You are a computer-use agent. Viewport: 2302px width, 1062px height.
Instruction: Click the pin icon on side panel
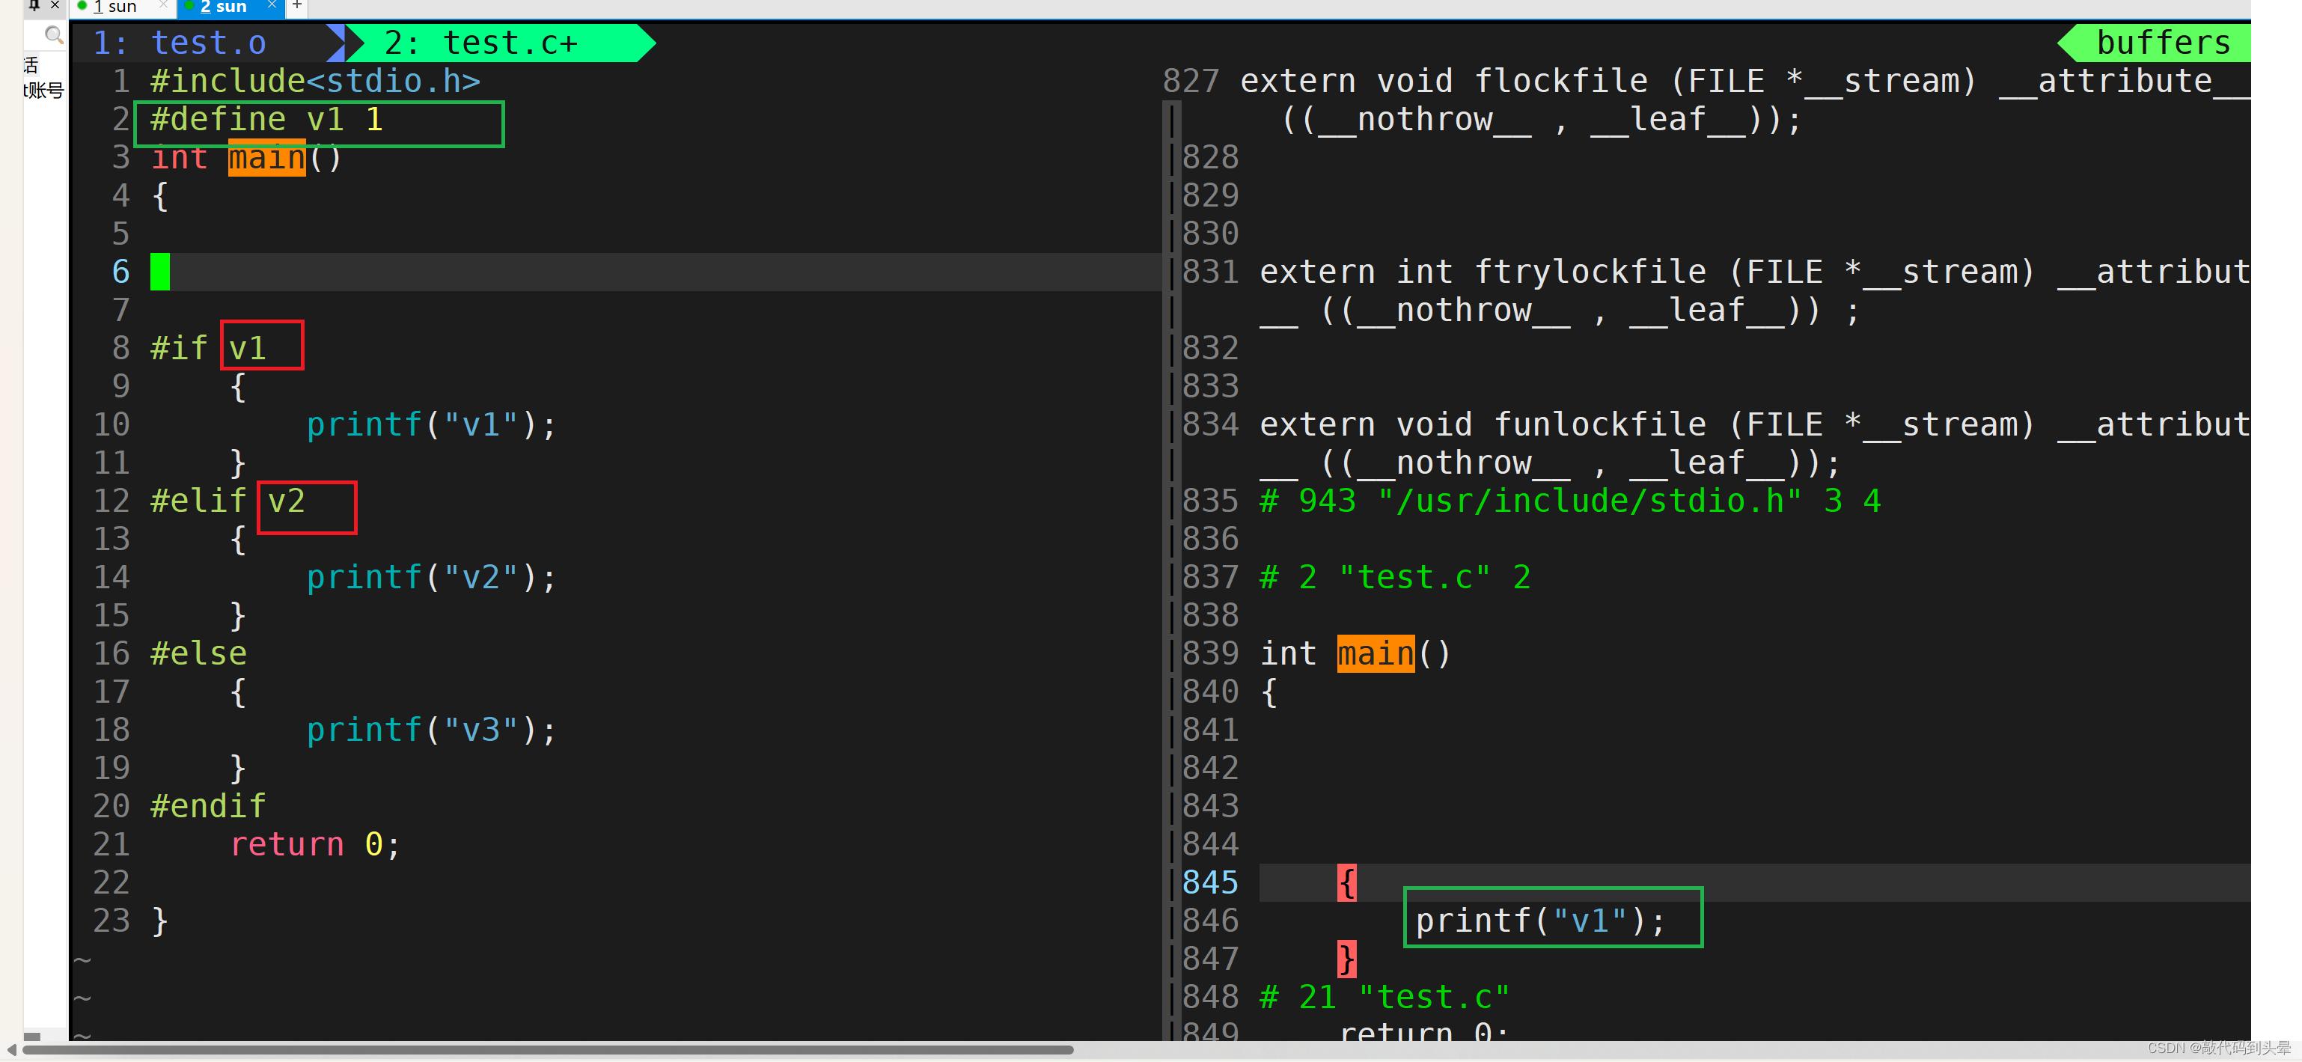[34, 5]
